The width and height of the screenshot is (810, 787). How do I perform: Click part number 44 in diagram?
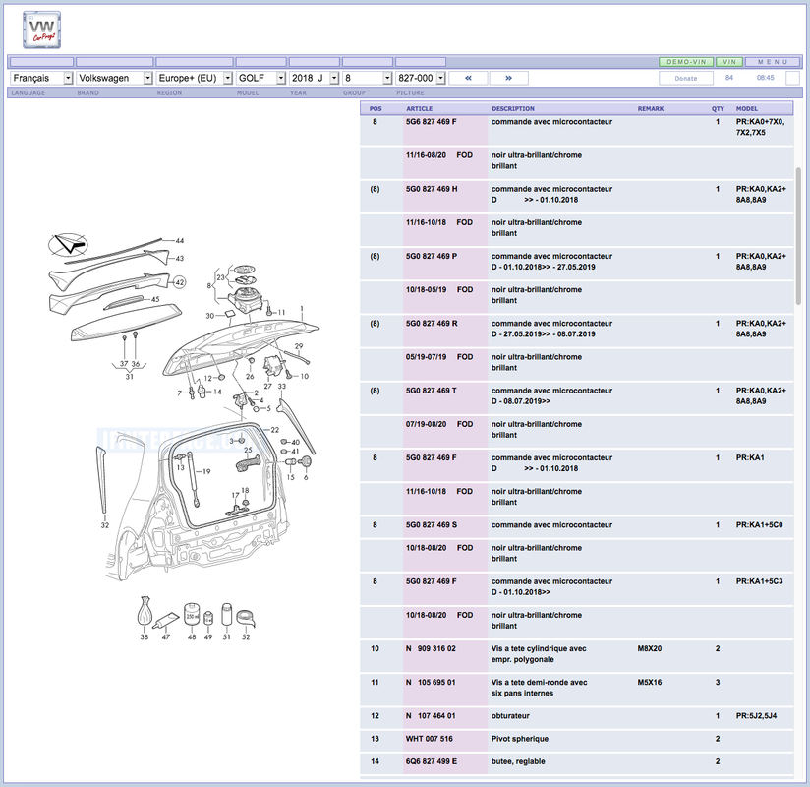click(180, 240)
